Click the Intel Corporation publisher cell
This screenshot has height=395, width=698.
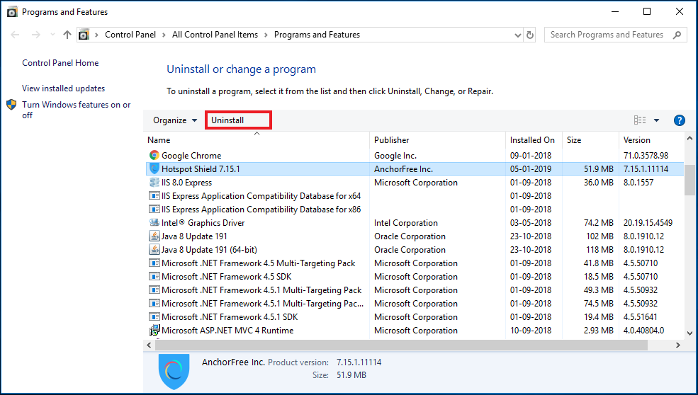[x=405, y=223]
